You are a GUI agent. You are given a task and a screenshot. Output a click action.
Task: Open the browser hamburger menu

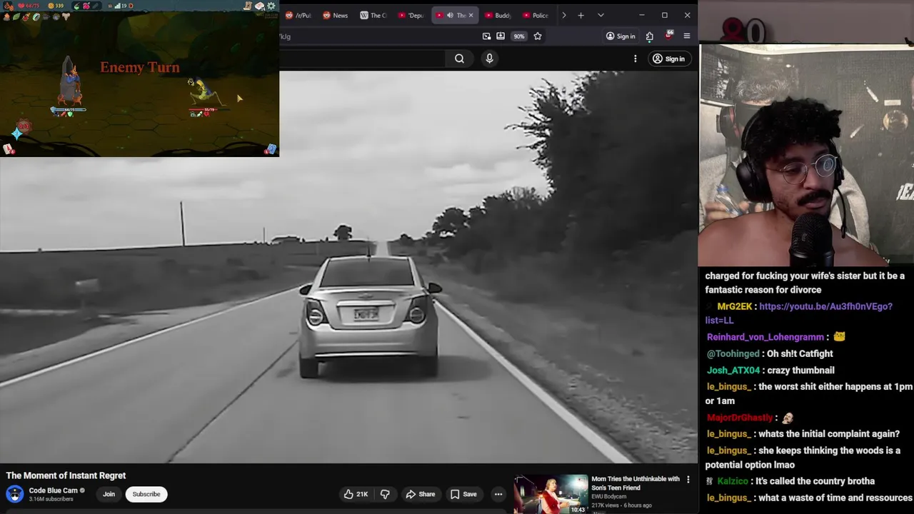click(687, 36)
